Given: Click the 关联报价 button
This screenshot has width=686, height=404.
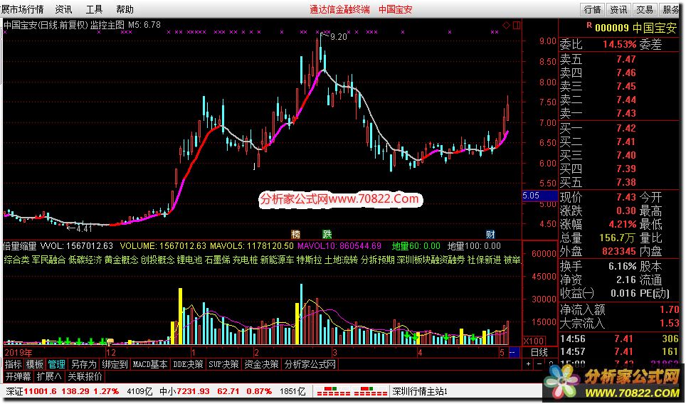Looking at the screenshot, I should pyautogui.click(x=85, y=376).
